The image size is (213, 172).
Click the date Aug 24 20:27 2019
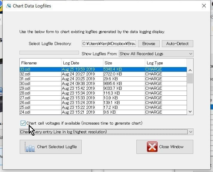pyautogui.click(x=78, y=74)
